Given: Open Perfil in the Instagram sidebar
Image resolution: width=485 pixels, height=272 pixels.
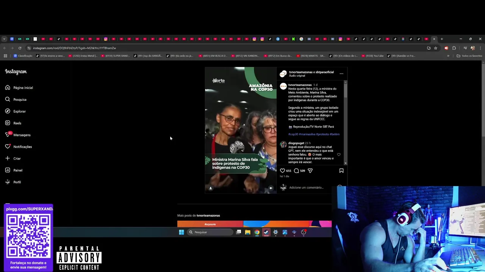Looking at the screenshot, I should pyautogui.click(x=13, y=182).
